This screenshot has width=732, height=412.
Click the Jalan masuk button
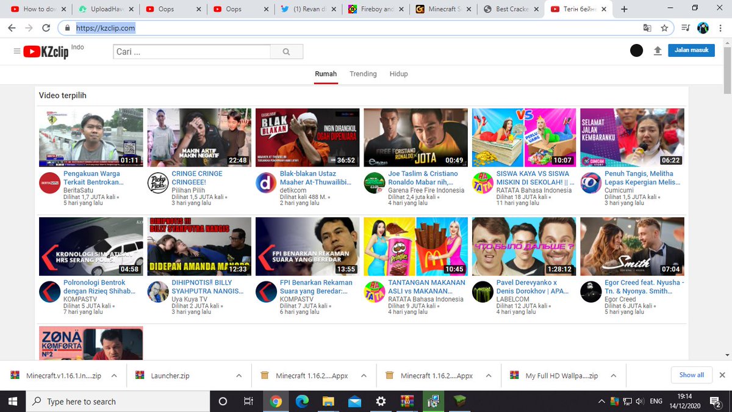pyautogui.click(x=691, y=50)
